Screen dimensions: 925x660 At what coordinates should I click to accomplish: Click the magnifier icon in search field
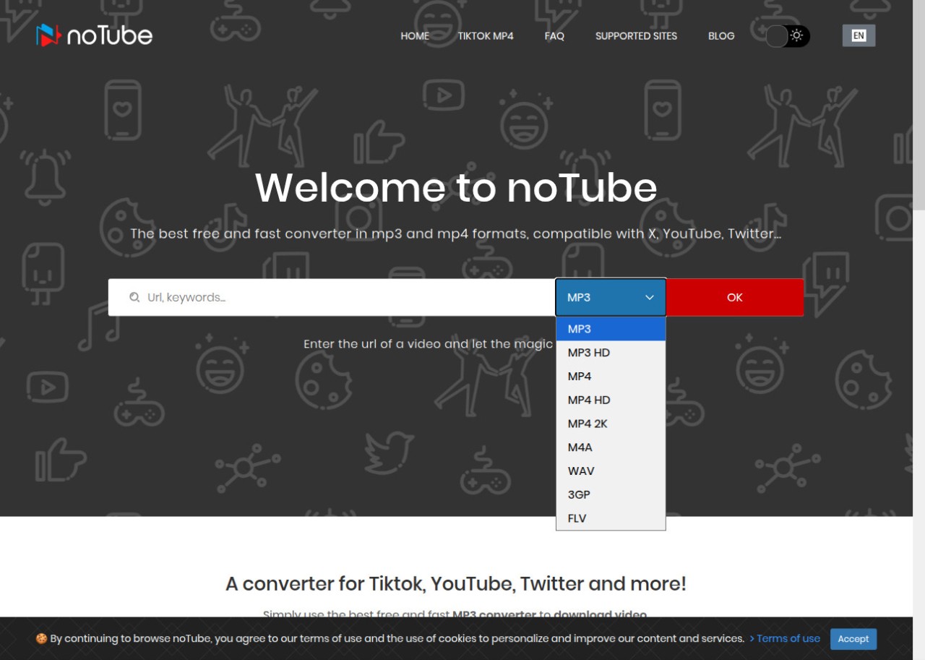click(134, 297)
